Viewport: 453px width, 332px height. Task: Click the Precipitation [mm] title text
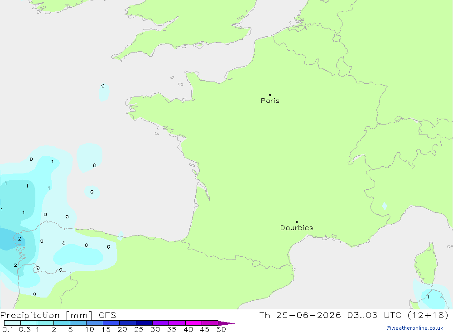tap(47, 315)
